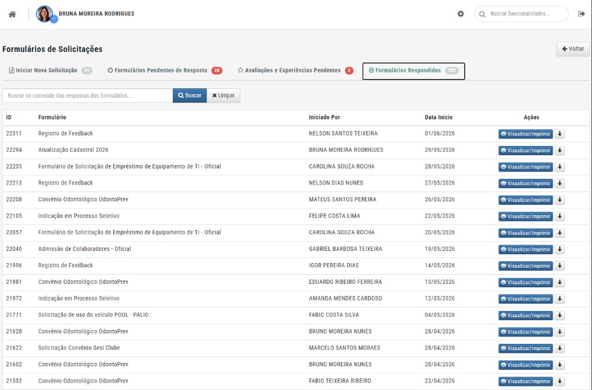592x390 pixels.
Task: View form 21981 by Eduardo Ribeiro Ferreira
Action: pos(526,283)
